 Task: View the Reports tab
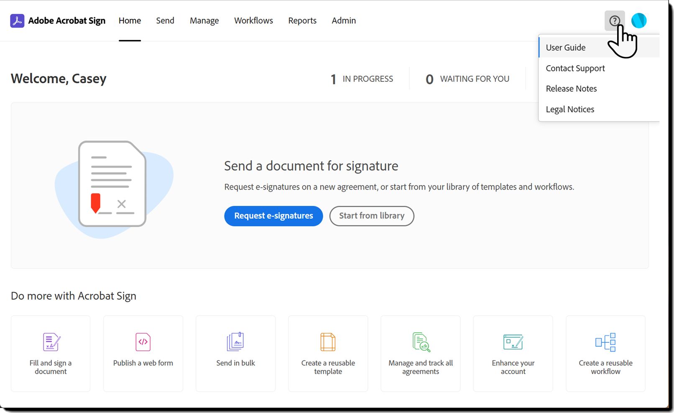[302, 20]
